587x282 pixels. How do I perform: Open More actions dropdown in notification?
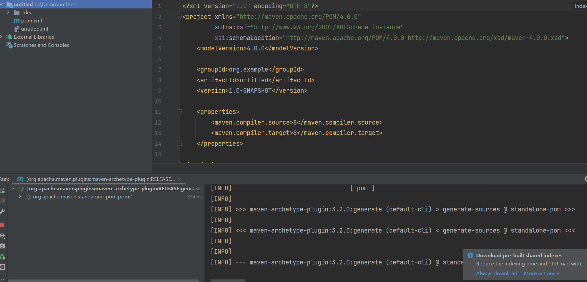(541, 273)
